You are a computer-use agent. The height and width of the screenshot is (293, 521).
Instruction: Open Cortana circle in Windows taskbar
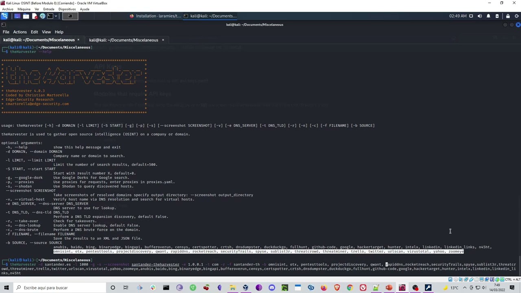coord(113,288)
